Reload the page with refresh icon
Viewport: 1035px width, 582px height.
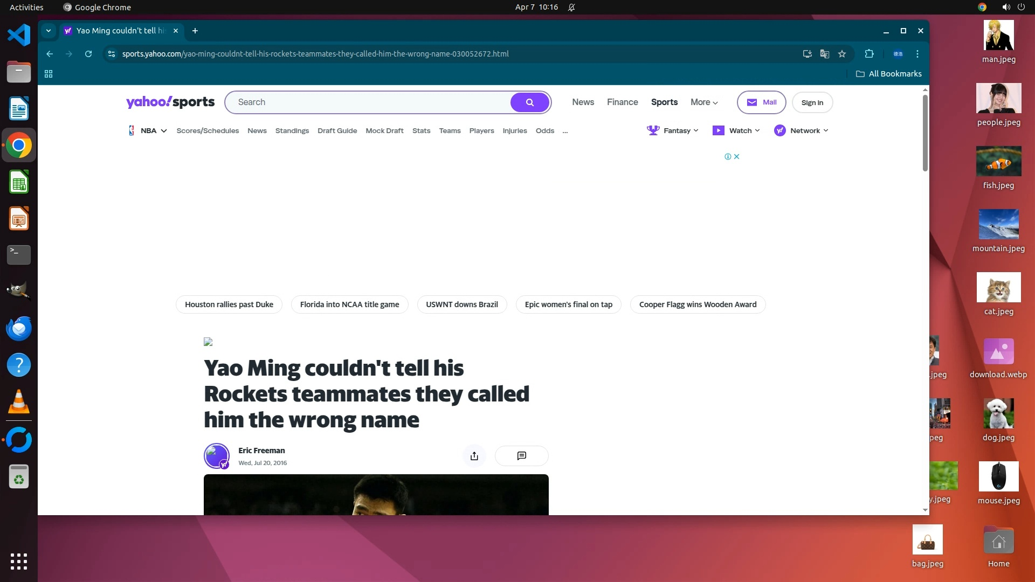click(88, 54)
